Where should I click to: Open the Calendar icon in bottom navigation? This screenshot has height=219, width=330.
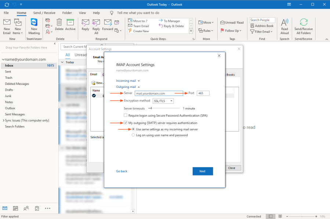tap(15, 208)
